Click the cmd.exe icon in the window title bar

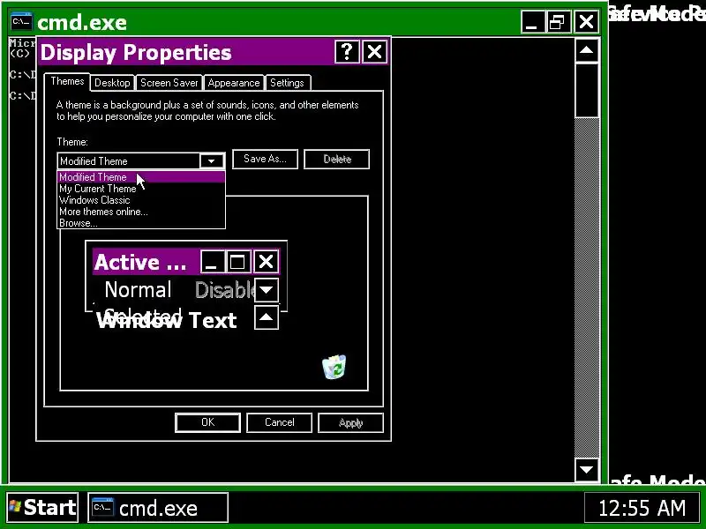(x=21, y=21)
